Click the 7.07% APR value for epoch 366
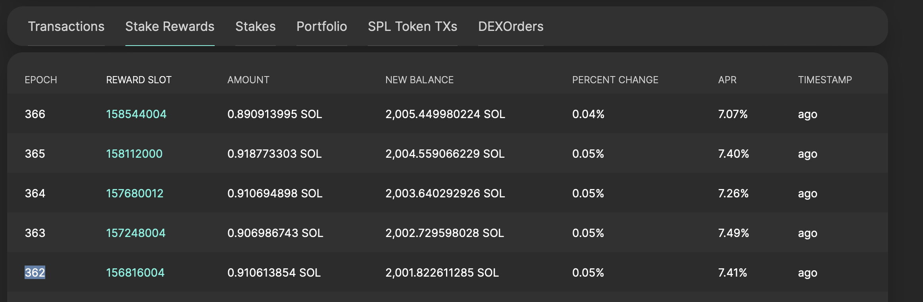The height and width of the screenshot is (302, 923). pyautogui.click(x=733, y=114)
